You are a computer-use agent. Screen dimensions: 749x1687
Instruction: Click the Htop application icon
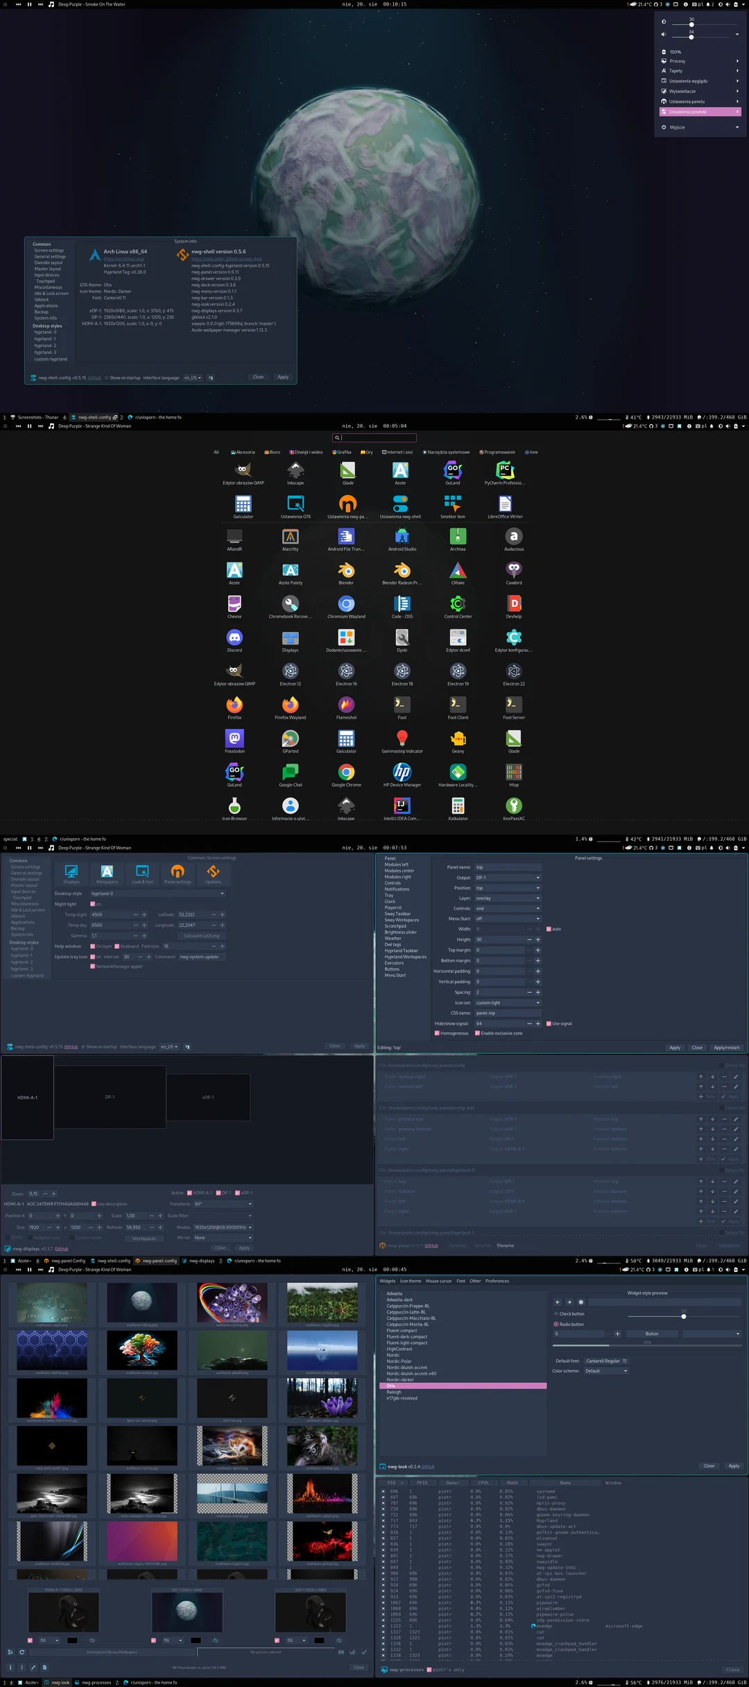coord(513,773)
